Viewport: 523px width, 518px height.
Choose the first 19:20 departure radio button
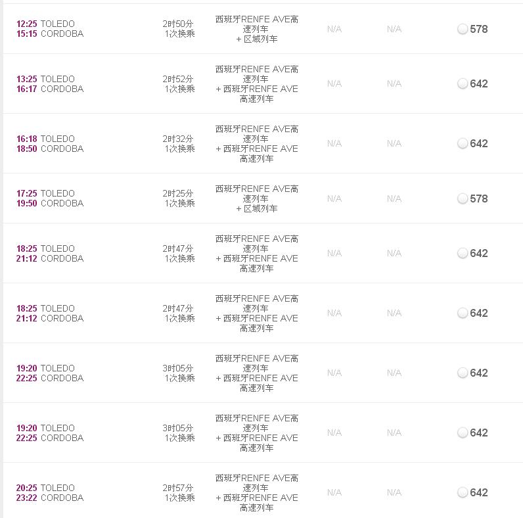(x=463, y=373)
